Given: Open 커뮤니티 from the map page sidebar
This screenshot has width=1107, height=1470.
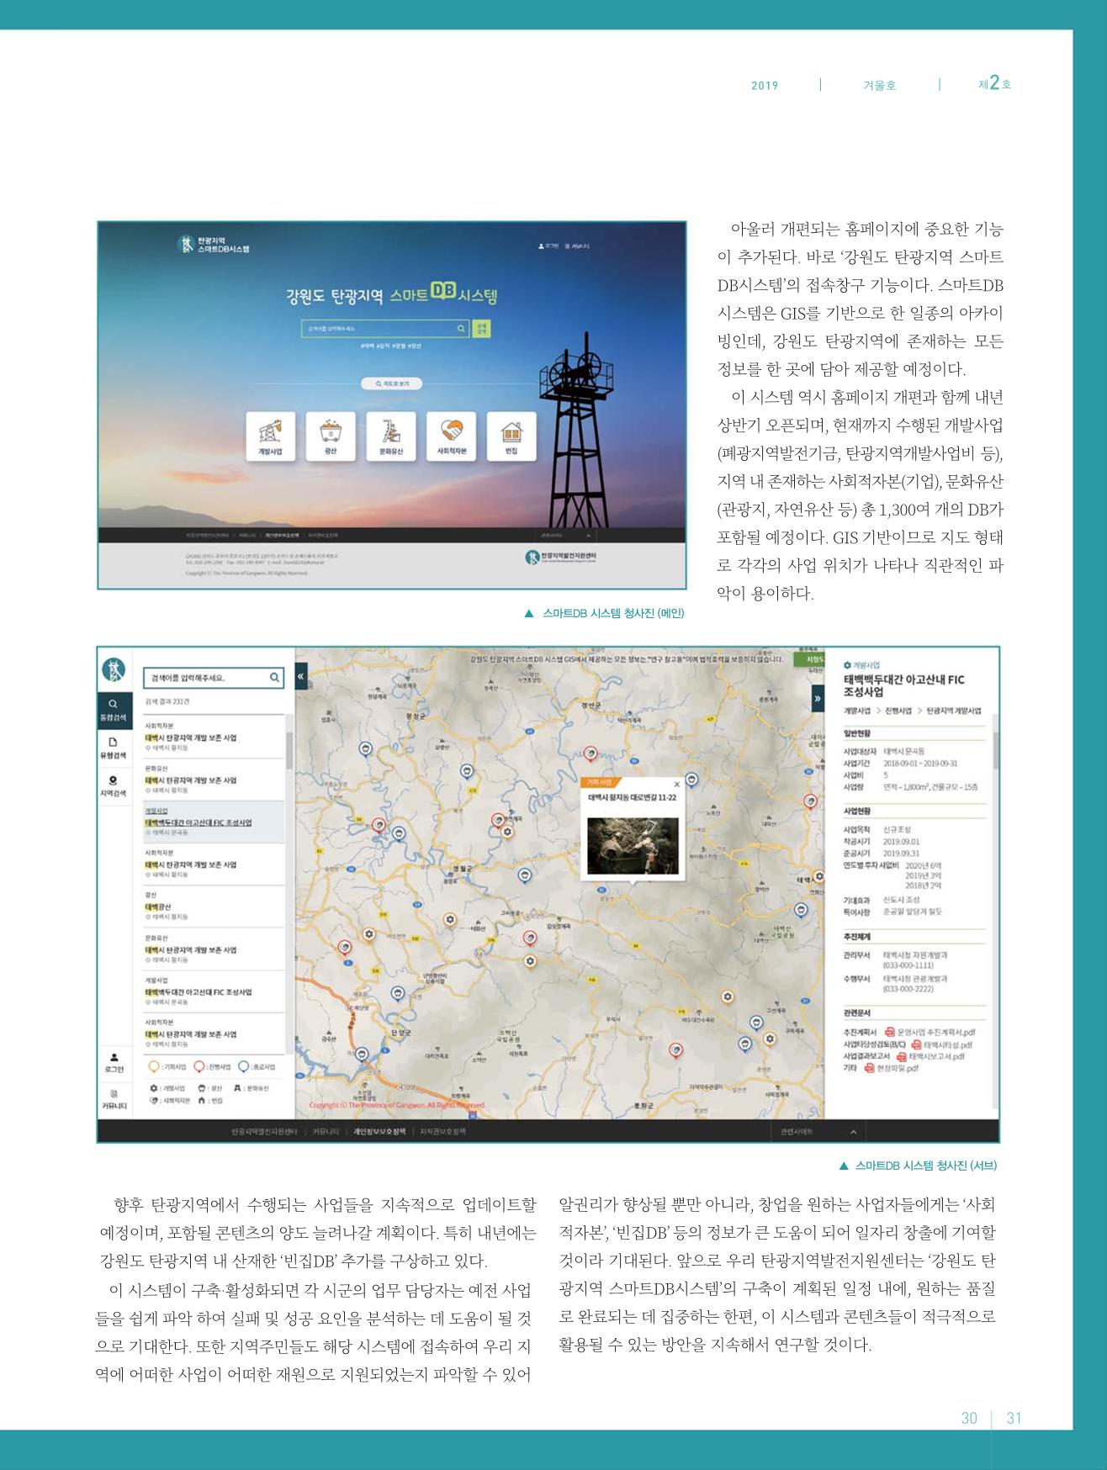Looking at the screenshot, I should coord(114,1099).
